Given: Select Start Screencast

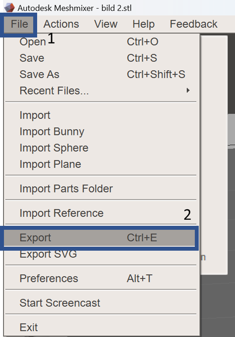Looking at the screenshot, I should (101, 303).
